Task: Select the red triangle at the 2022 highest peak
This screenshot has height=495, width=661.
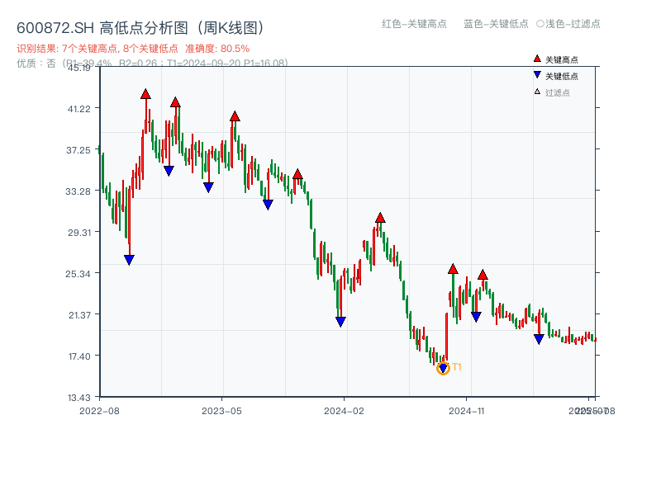Action: (146, 94)
